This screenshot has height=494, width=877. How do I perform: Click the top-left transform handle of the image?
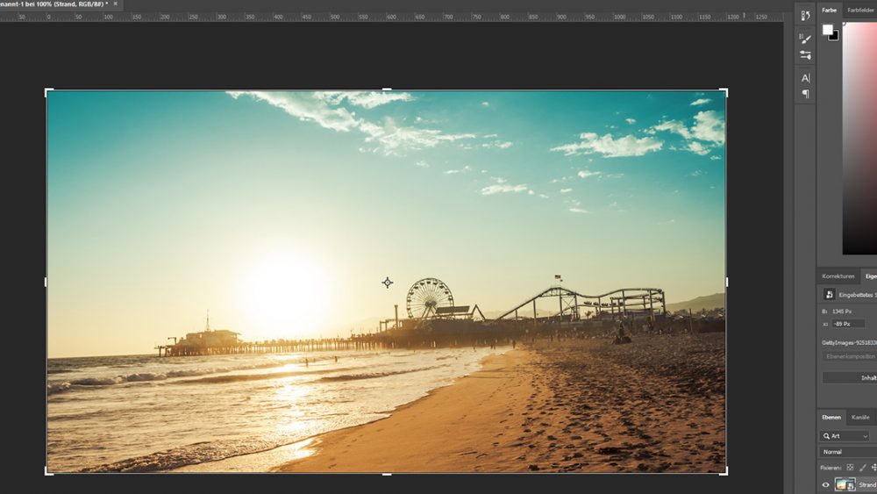tap(46, 90)
